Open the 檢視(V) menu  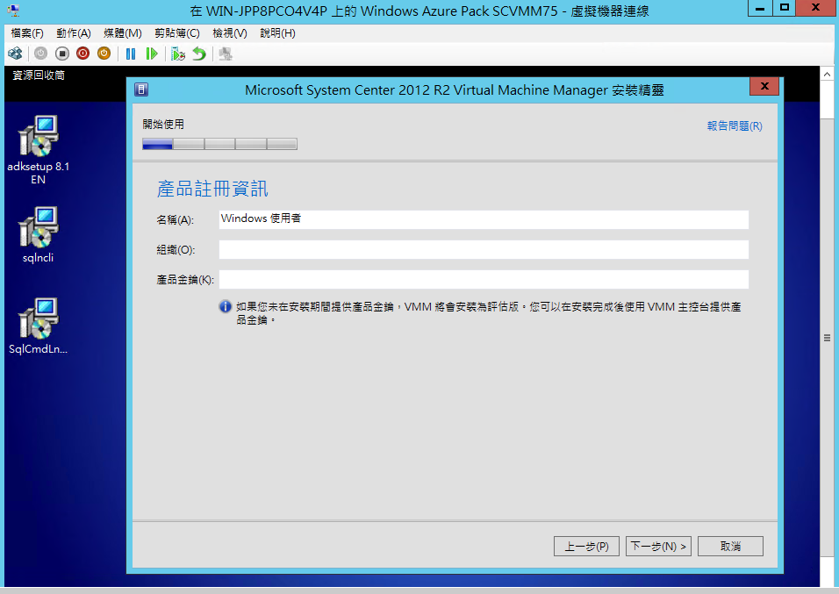[230, 33]
